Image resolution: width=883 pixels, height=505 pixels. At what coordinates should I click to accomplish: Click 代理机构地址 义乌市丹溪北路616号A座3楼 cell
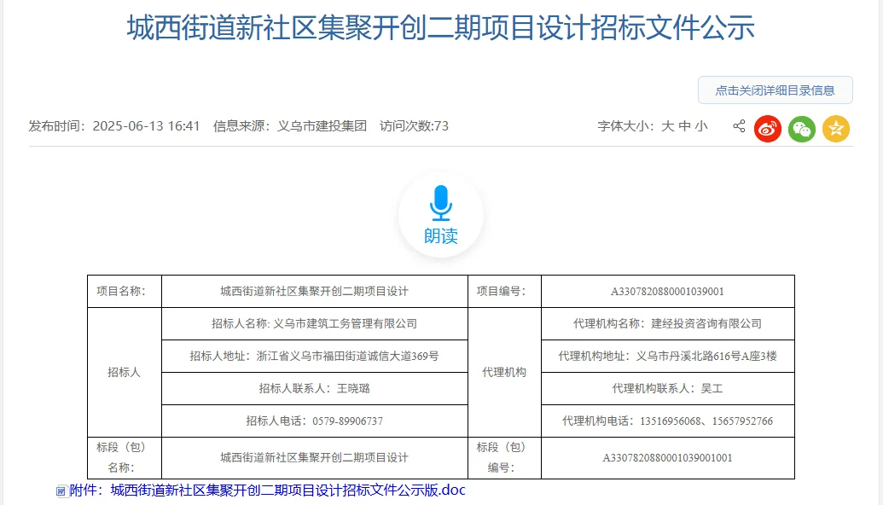click(668, 357)
